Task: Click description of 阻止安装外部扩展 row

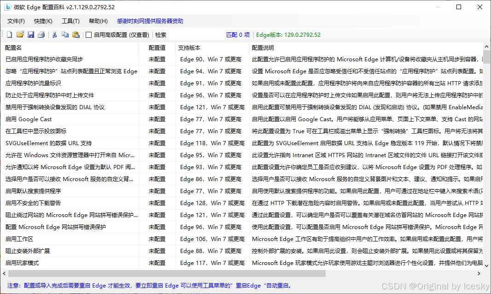Action: point(367,251)
